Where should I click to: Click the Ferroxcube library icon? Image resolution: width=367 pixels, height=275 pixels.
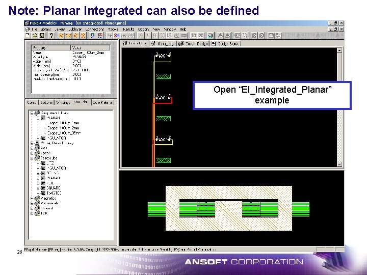pos(37,158)
